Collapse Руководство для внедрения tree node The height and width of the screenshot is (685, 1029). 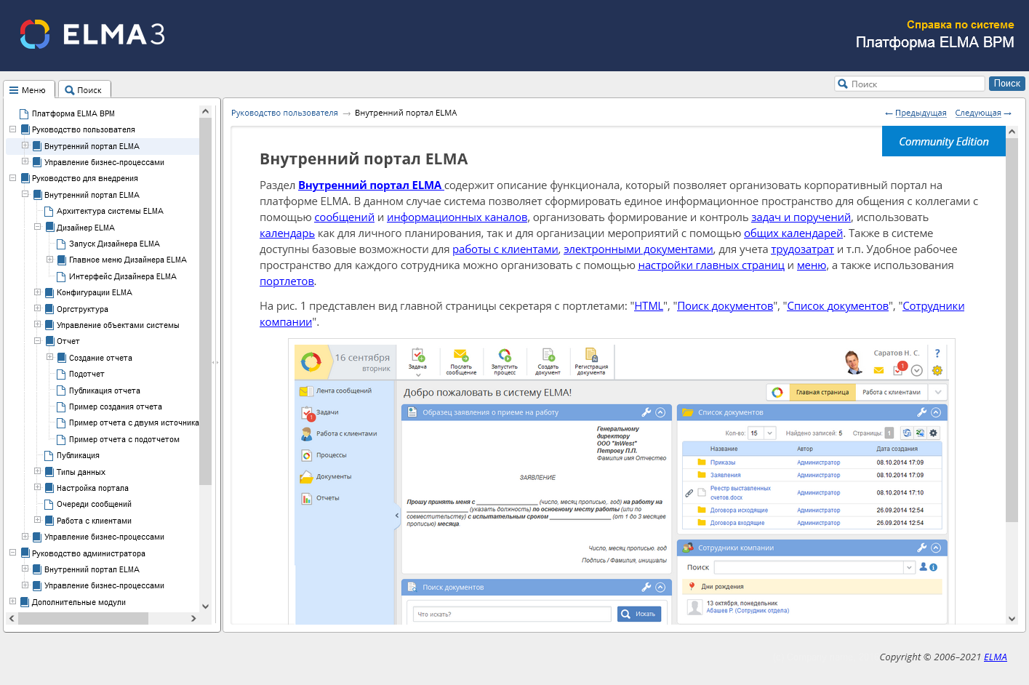point(12,178)
